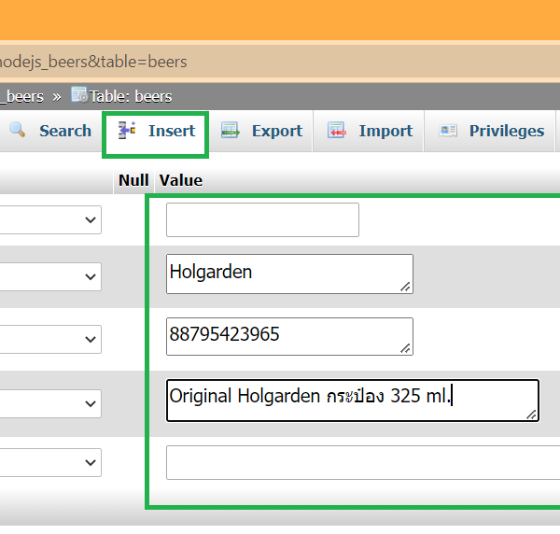Click the resize handle of the Holgarden textarea
This screenshot has height=534, width=560.
point(405,288)
